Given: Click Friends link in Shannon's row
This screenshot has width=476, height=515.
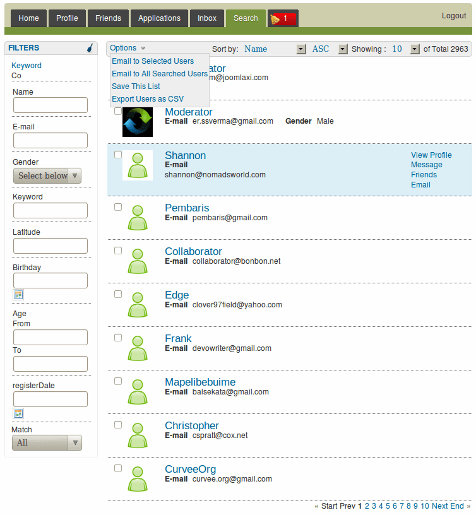Looking at the screenshot, I should click(424, 175).
